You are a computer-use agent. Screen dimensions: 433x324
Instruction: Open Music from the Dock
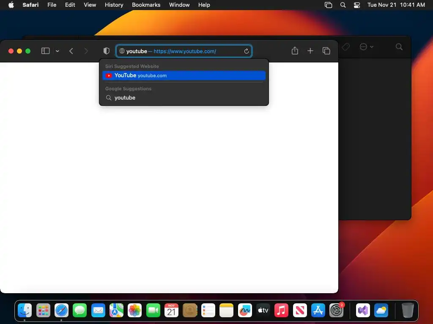tap(281, 310)
